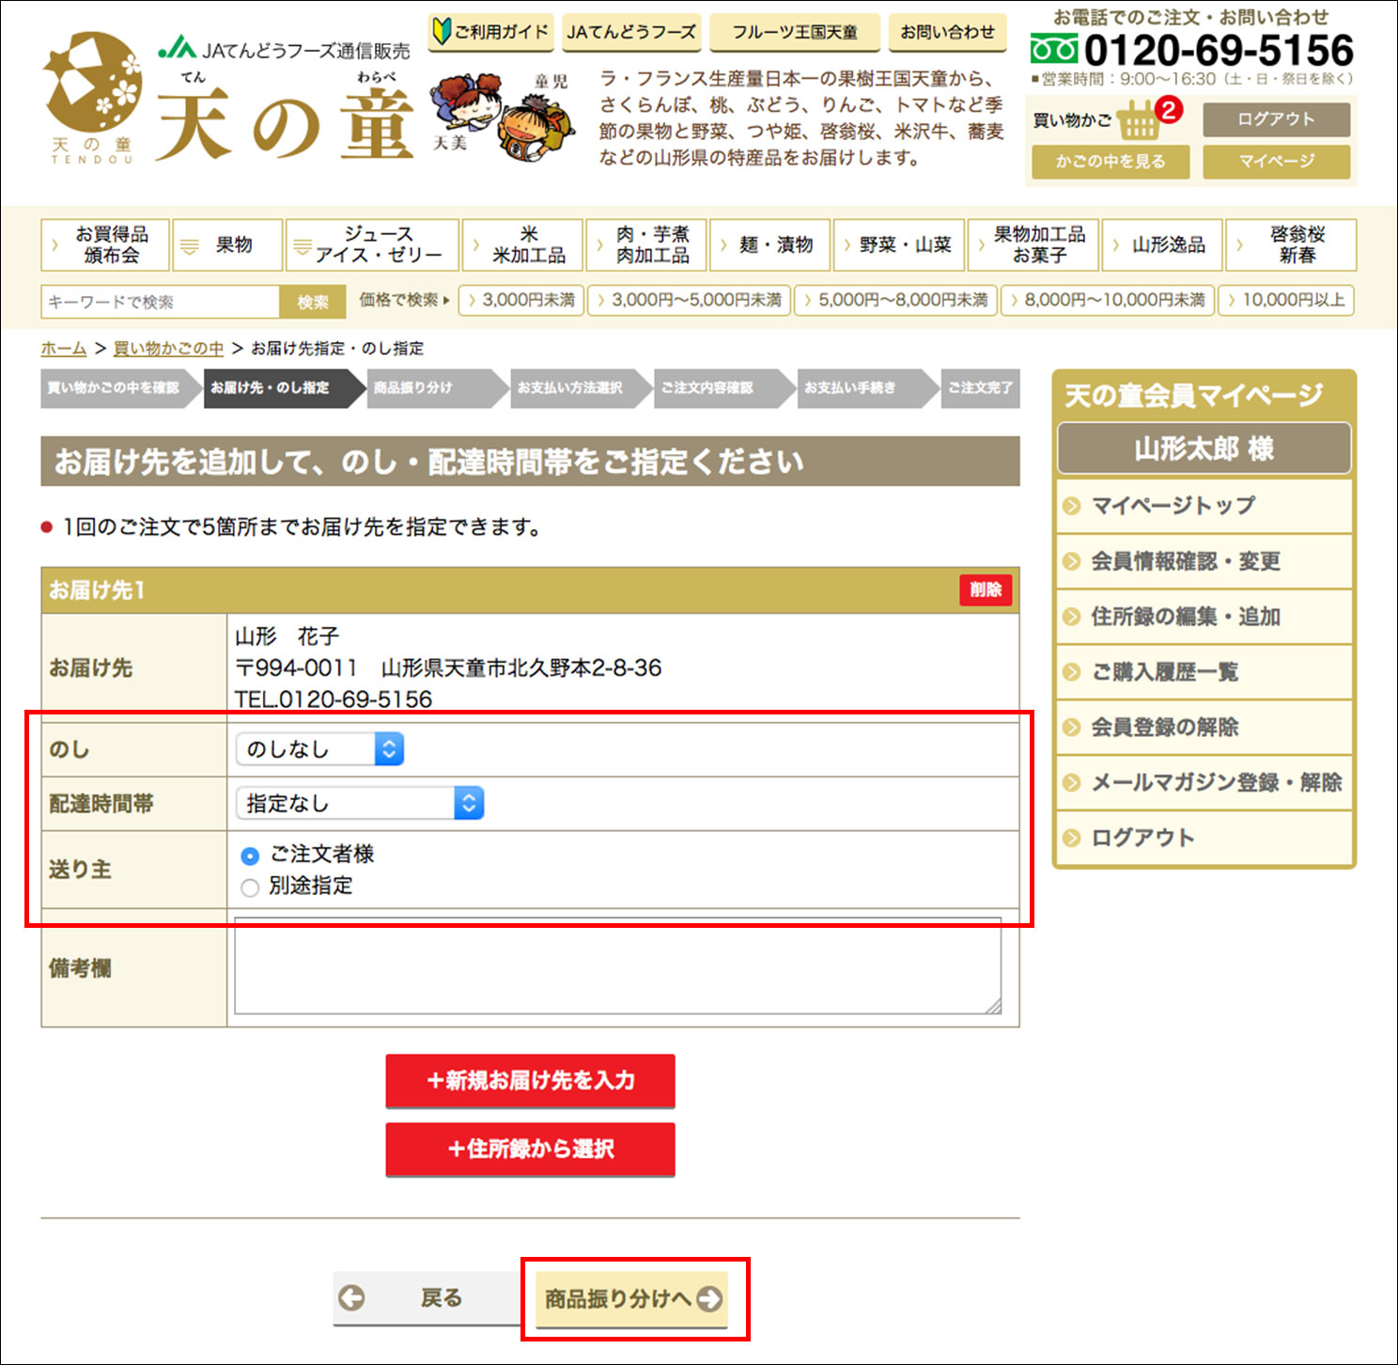Click the cartoon children mascot image
Image resolution: width=1398 pixels, height=1365 pixels.
tap(503, 118)
